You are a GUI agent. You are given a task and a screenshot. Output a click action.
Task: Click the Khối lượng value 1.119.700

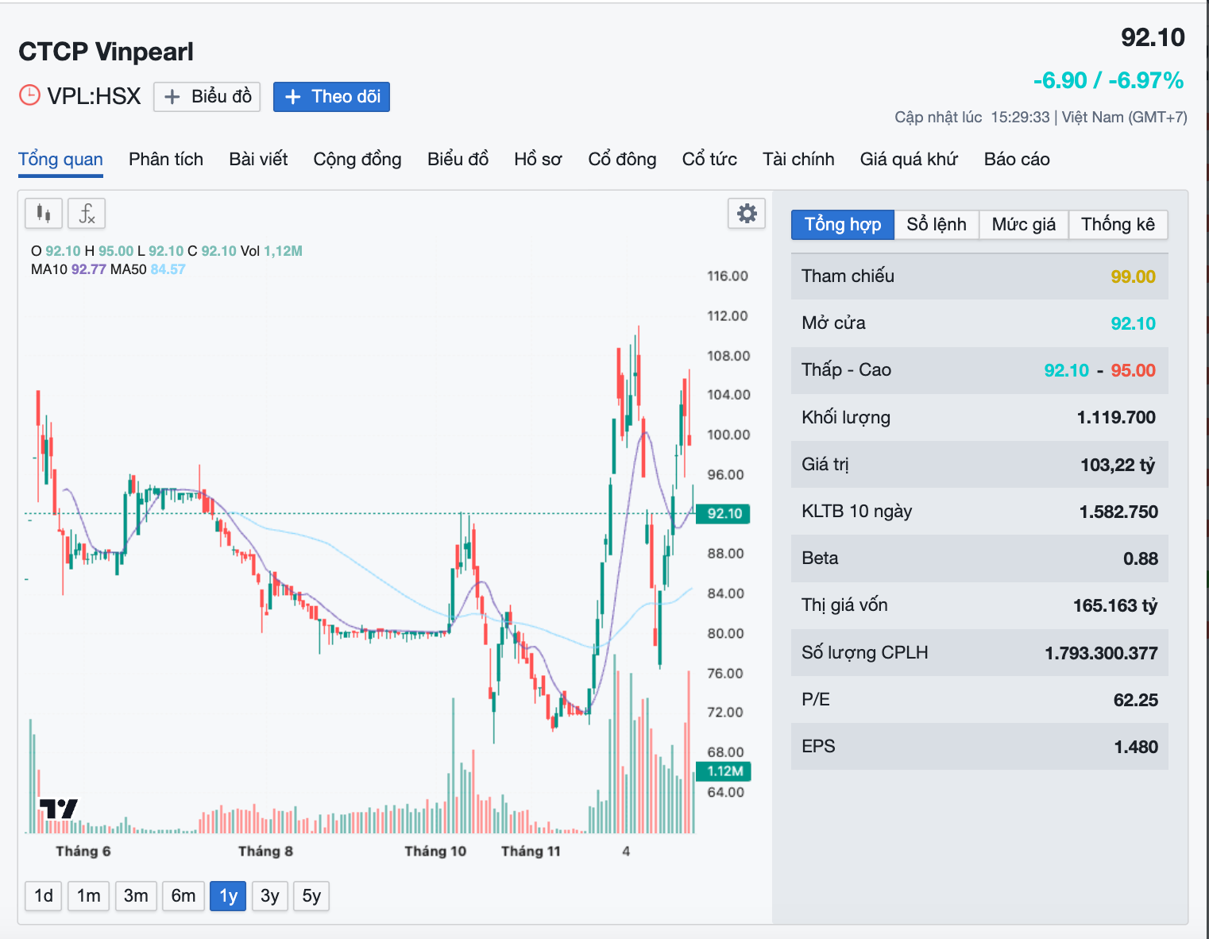[1116, 418]
